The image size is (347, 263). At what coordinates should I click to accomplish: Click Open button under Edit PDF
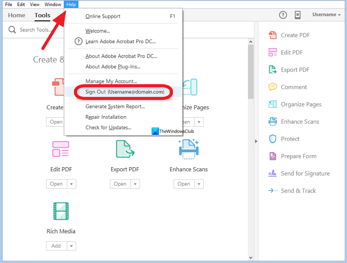pos(57,184)
